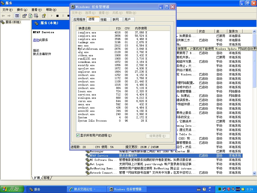Click the gear icon beside MS Software Sha...
The image size is (257, 193).
pos(88,160)
